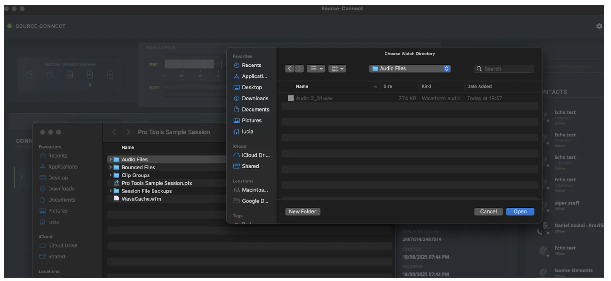Select iCloud Drive in the Finder window sidebar

pos(58,245)
